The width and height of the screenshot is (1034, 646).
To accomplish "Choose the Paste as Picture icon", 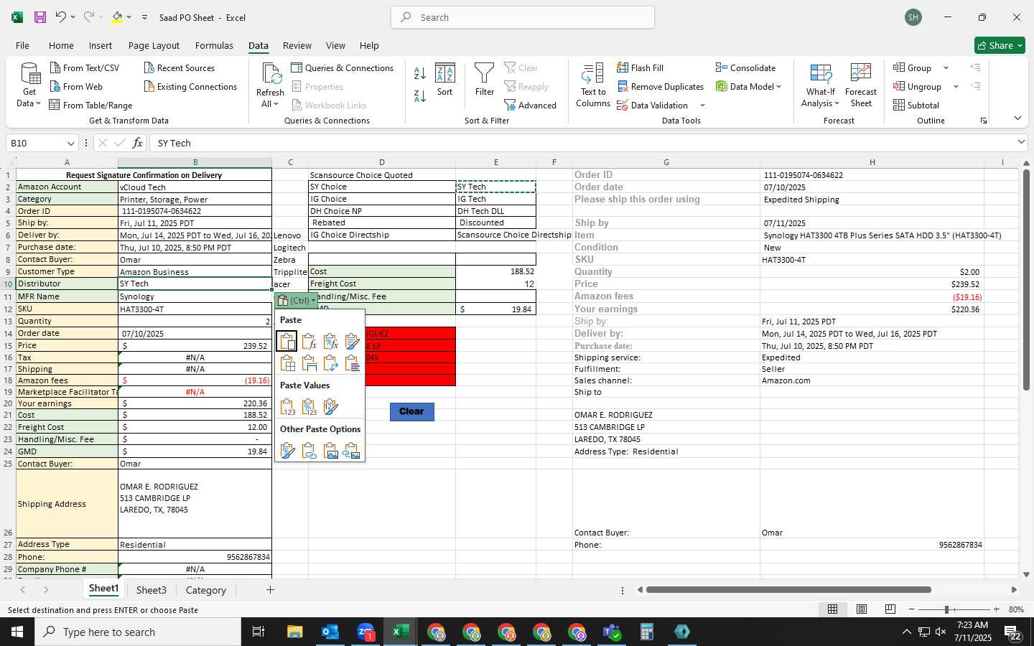I will tap(330, 451).
